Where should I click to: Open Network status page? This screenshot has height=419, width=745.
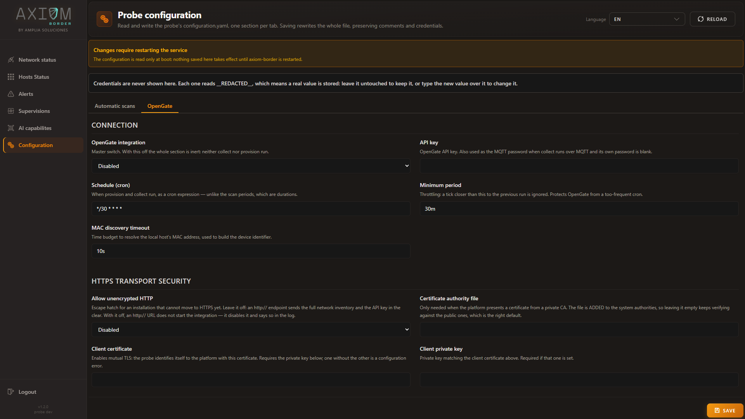pos(43,60)
